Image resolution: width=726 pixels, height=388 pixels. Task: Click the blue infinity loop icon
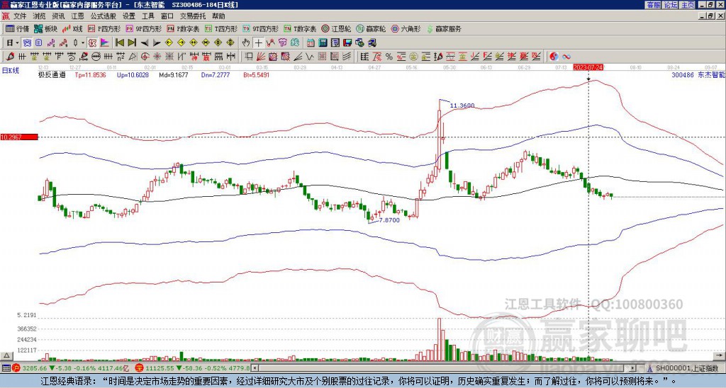566,57
